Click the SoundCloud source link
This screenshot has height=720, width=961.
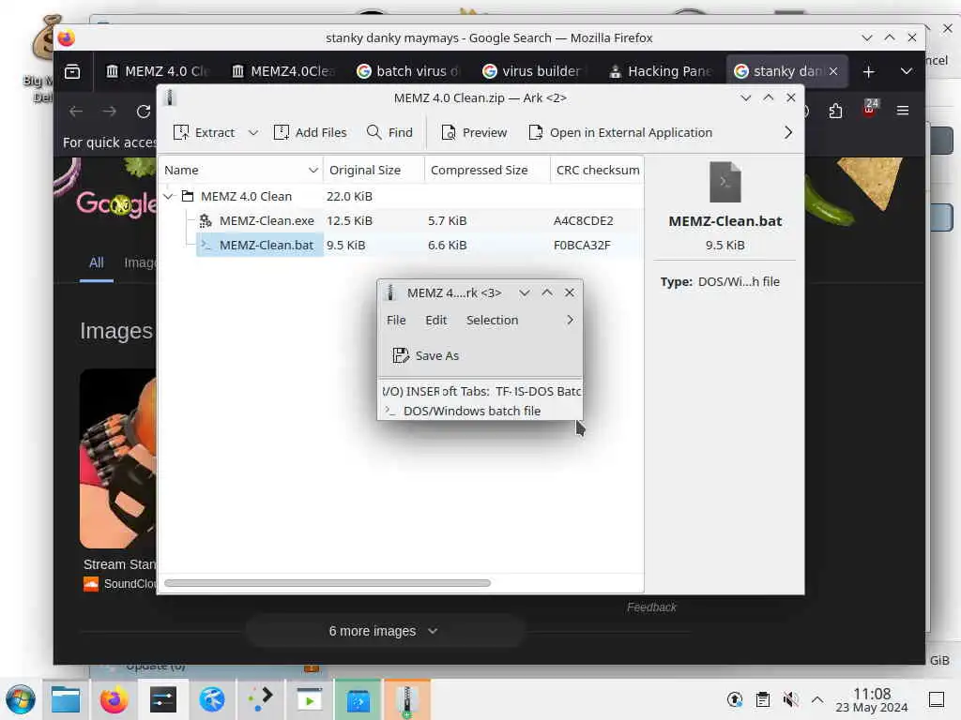tap(119, 584)
